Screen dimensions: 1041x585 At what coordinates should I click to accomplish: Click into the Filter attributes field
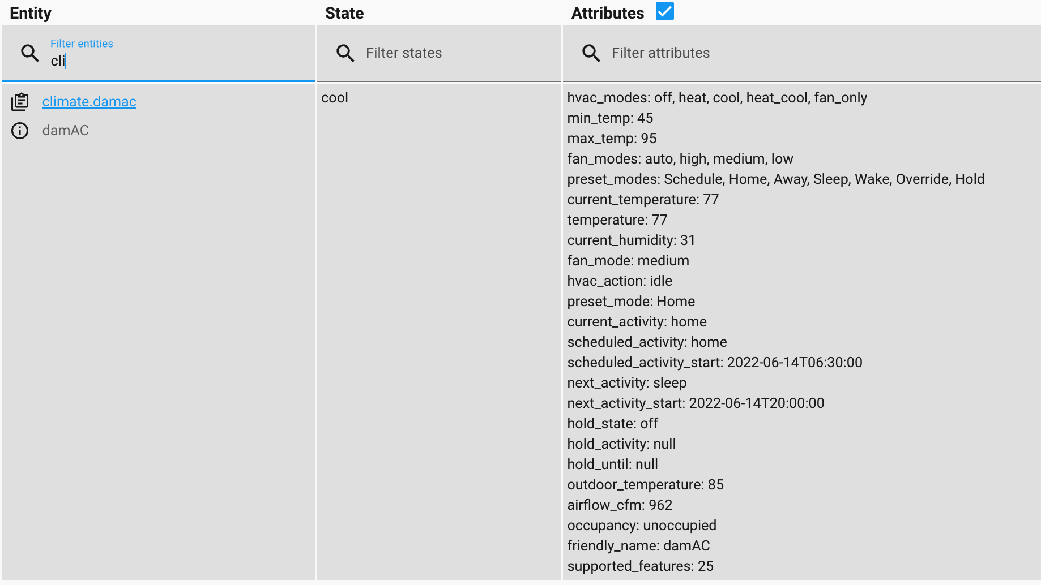(x=793, y=53)
